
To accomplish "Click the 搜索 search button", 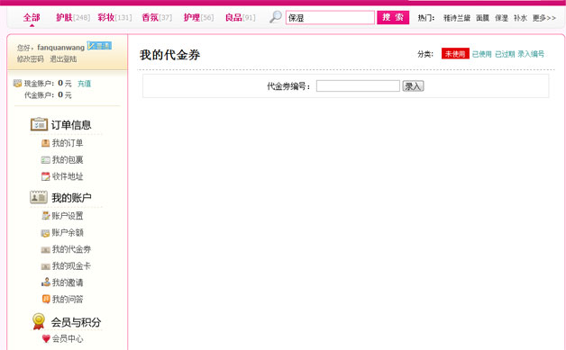I will coord(393,17).
